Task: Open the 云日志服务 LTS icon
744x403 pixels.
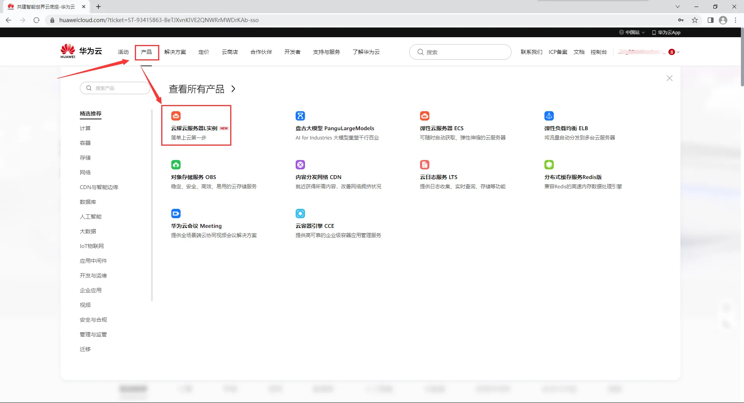Action: click(x=425, y=165)
